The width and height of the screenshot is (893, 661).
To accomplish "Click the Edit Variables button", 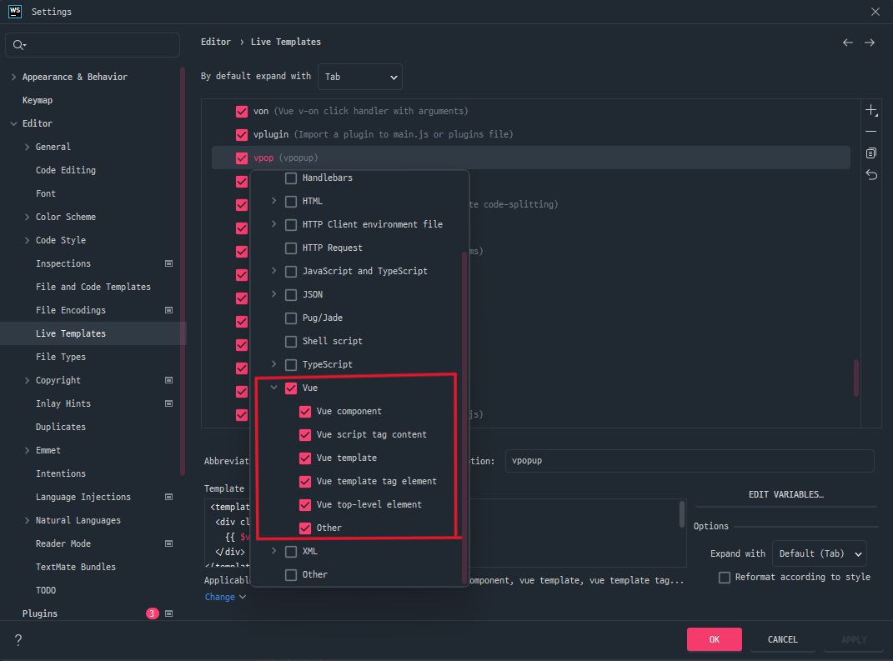I will tap(786, 494).
